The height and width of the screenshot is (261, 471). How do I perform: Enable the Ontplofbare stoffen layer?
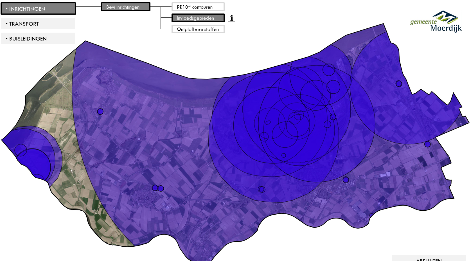(198, 29)
